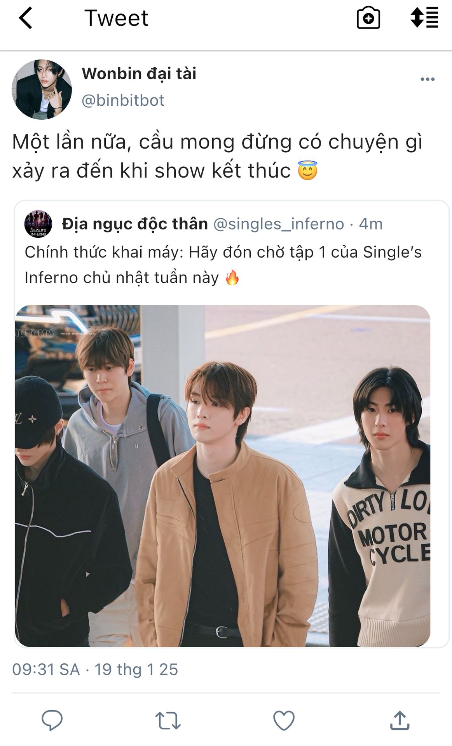The height and width of the screenshot is (746, 452).
Task: Like the tweet with the heart icon
Action: [x=284, y=720]
